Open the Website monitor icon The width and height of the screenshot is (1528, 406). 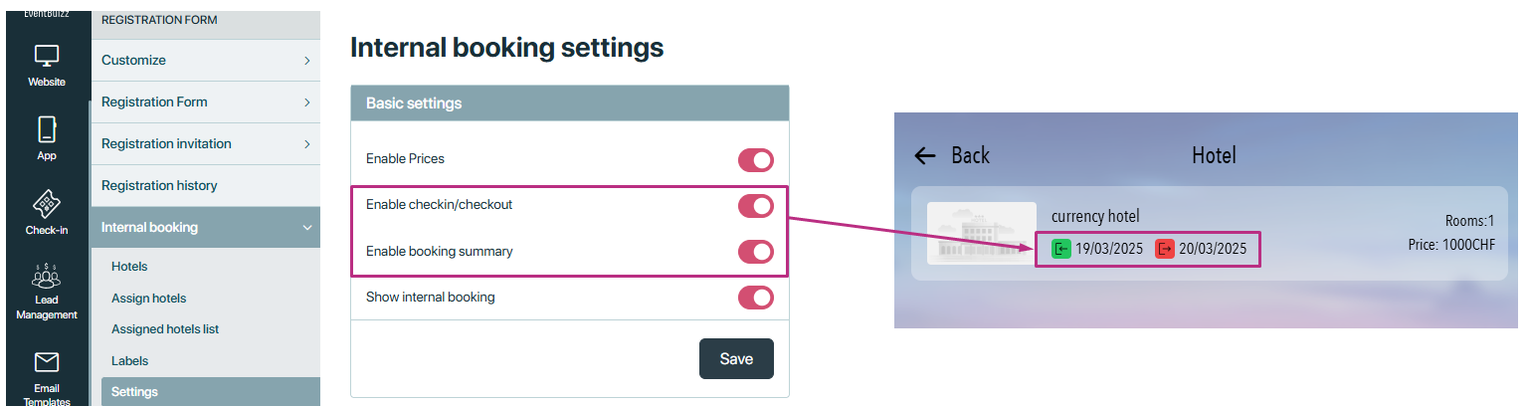pos(47,57)
